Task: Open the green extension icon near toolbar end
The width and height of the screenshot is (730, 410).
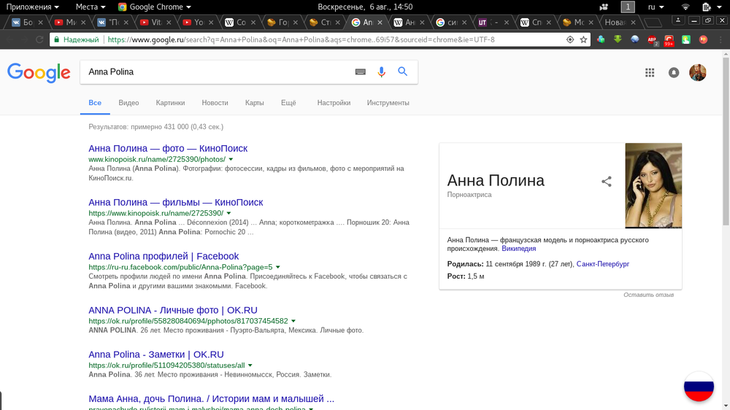Action: pos(685,39)
